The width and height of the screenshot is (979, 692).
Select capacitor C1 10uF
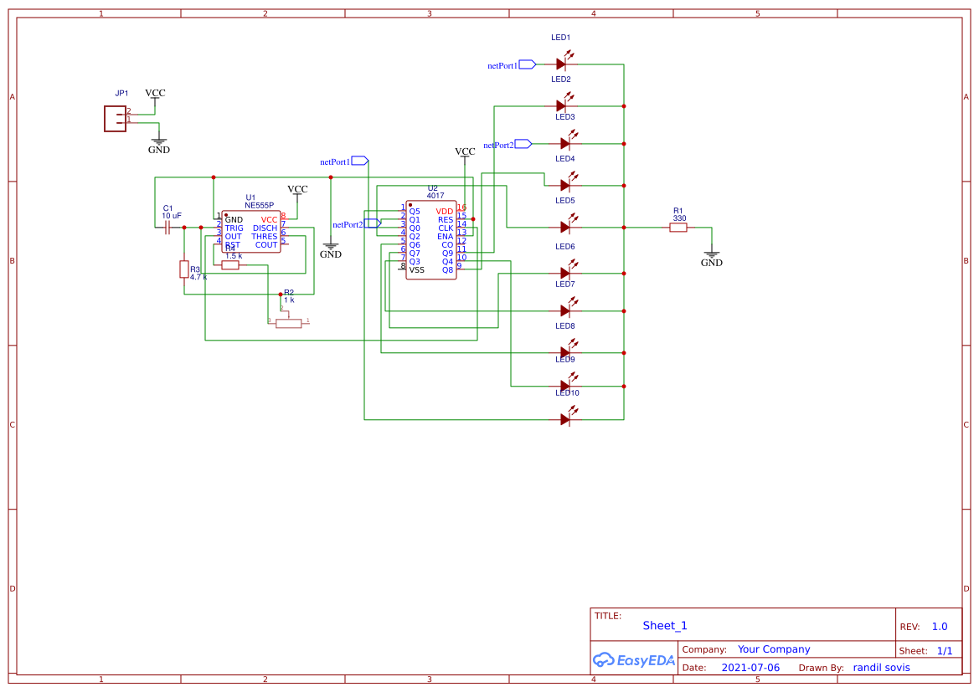coord(168,226)
